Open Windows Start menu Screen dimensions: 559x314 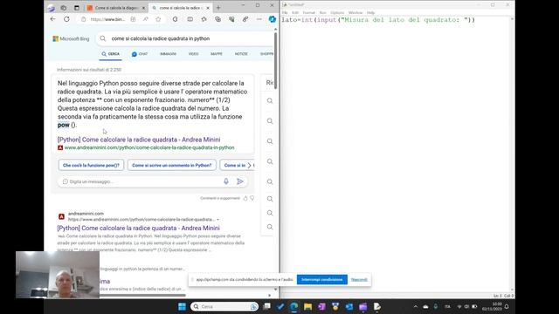182,306
